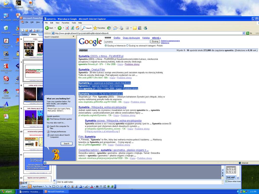Click the PowerPoint 'Click to add notes' area
Image resolution: width=259 pixels, height=194 pixels.
tap(139, 182)
